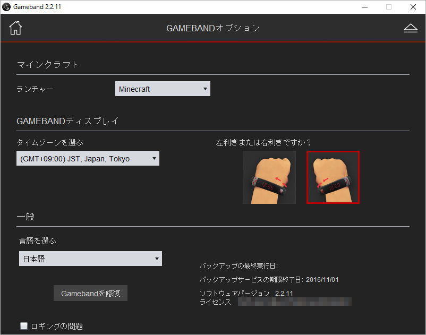Click the バックアップの最終実行日 label

coord(238,266)
